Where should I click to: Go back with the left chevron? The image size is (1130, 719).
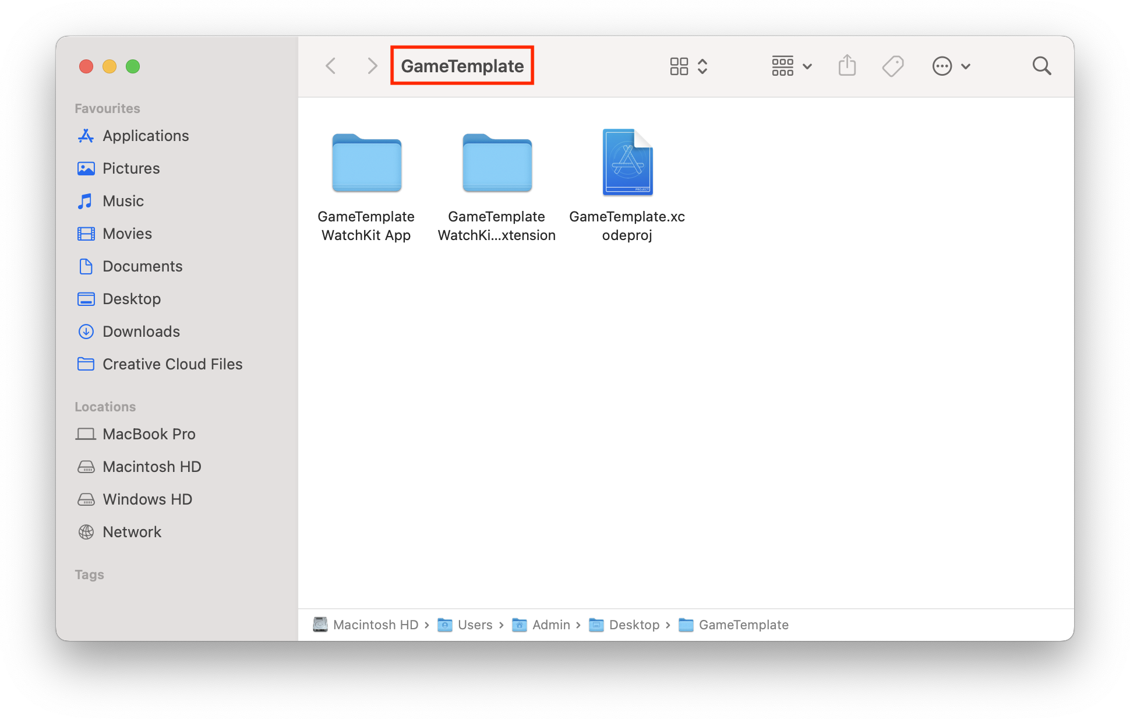click(331, 66)
